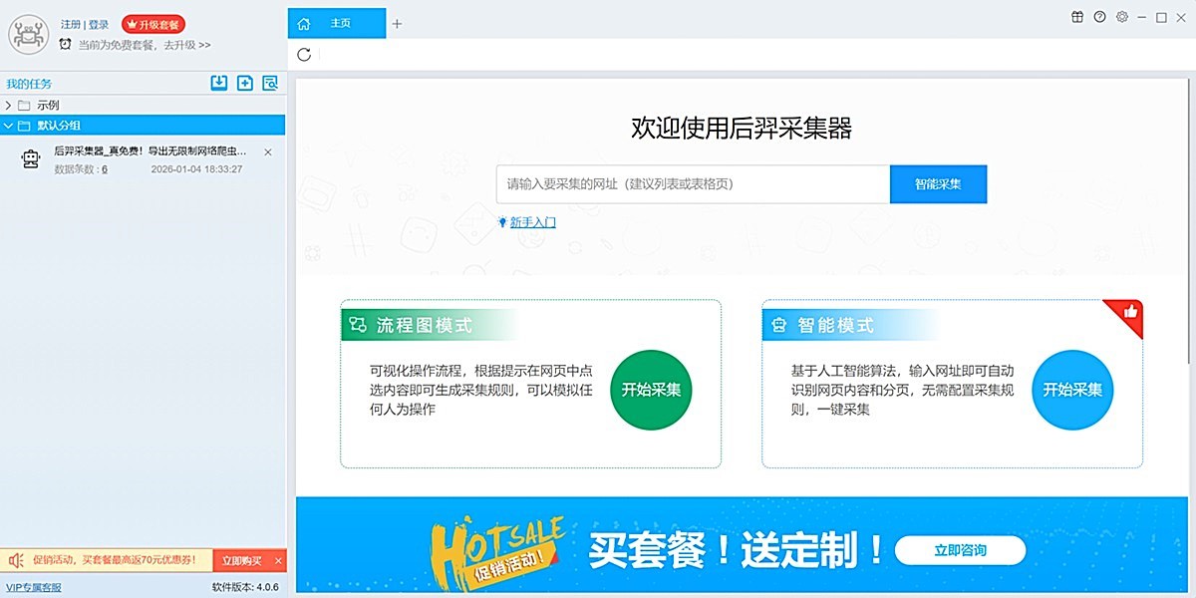Collapse the 默认分组 group
Screen dimensions: 1196x598
point(9,126)
